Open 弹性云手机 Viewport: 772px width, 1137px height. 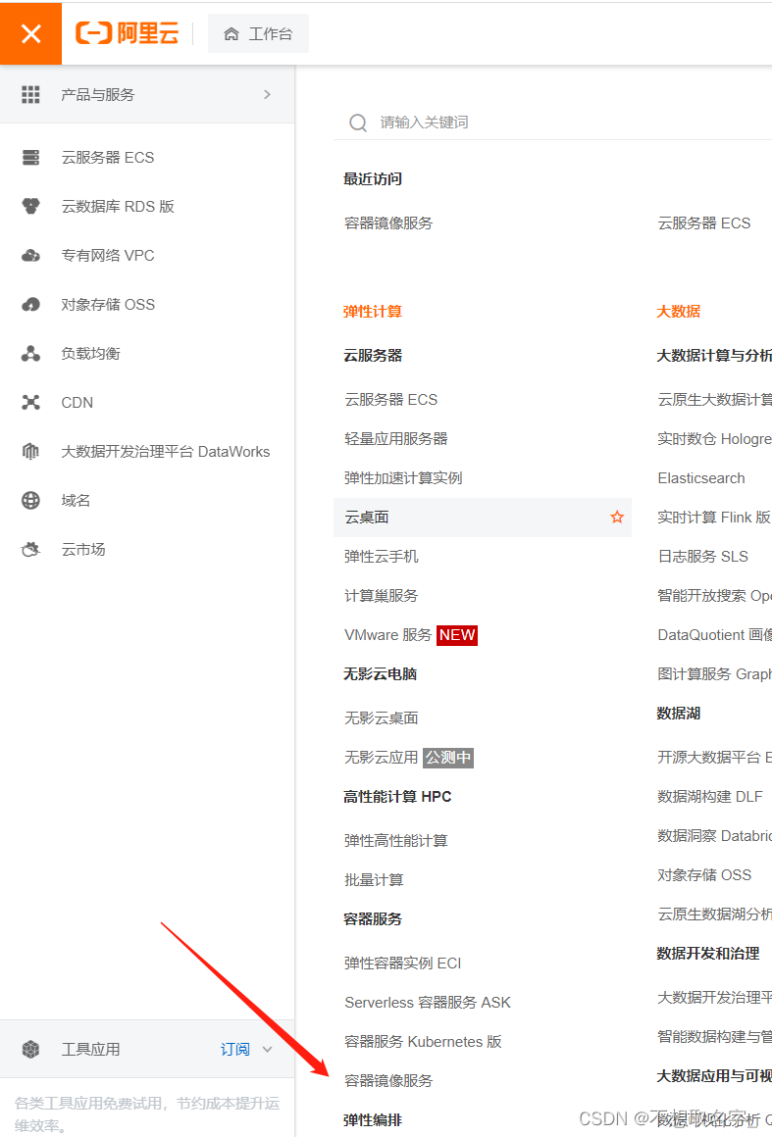click(382, 556)
